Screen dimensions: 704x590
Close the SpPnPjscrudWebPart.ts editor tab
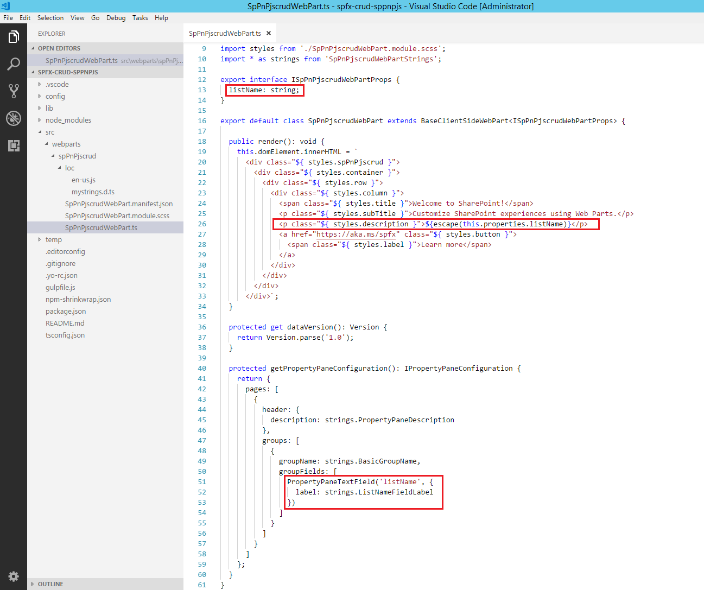269,34
